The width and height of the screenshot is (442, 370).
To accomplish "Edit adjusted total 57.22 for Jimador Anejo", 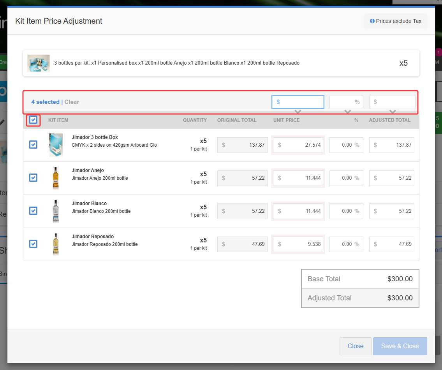I will (391, 178).
